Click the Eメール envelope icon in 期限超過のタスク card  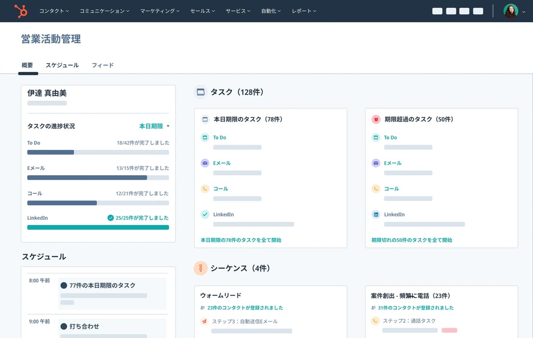pyautogui.click(x=376, y=163)
